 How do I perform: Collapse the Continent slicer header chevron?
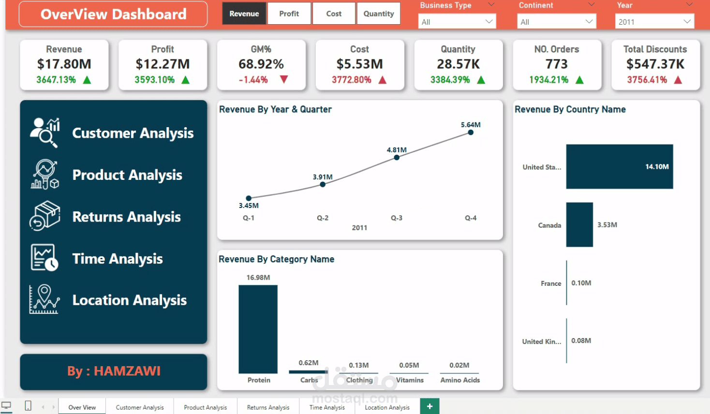tap(591, 5)
